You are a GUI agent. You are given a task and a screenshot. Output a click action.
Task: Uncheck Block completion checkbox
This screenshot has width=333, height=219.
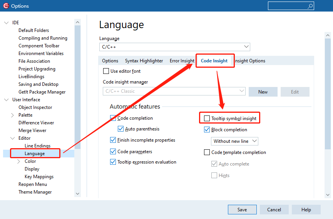tap(207, 130)
